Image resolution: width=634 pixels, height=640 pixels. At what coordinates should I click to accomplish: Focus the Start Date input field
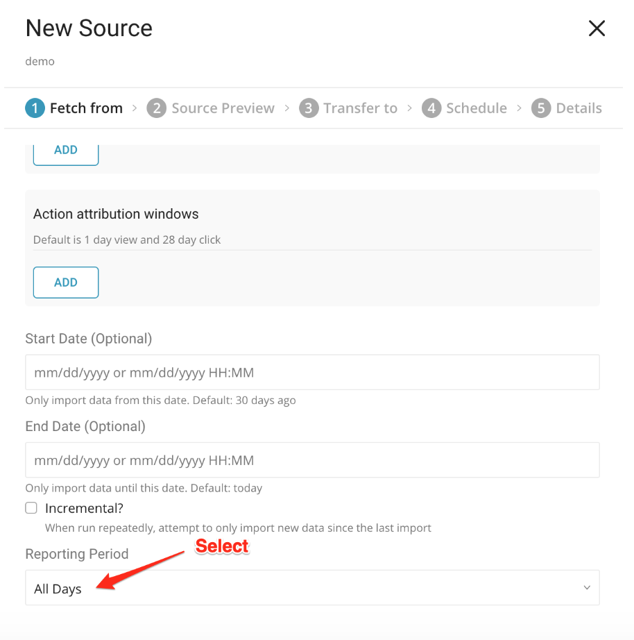[312, 373]
